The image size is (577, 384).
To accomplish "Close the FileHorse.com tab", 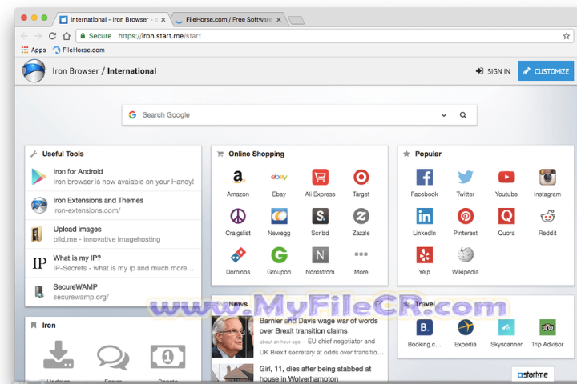I will [x=279, y=20].
